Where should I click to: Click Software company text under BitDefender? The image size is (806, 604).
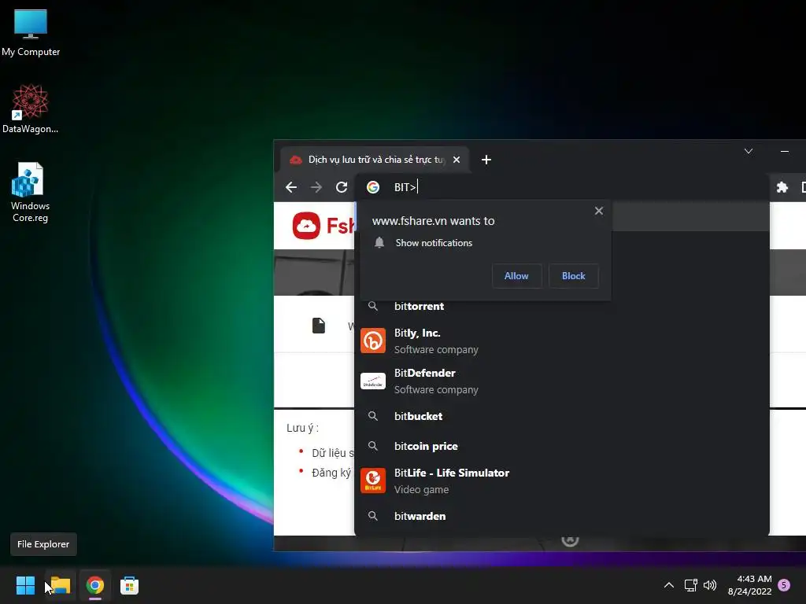pyautogui.click(x=436, y=390)
